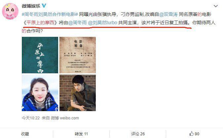
Task: Open the 今天10:22 timestamp link
Action: 31,118
